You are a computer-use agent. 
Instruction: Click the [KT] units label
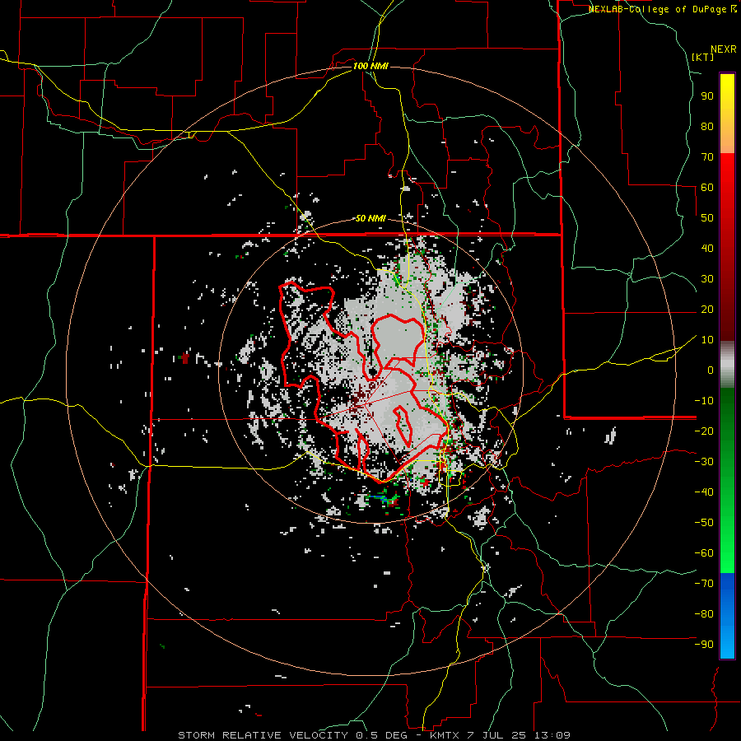pos(703,57)
